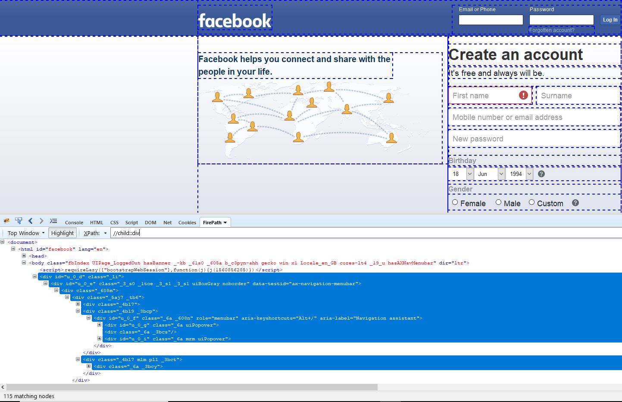Image resolution: width=622 pixels, height=402 pixels.
Task: Switch to the DOM tab
Action: pyautogui.click(x=150, y=223)
